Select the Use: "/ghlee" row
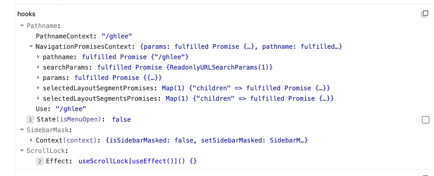Image resolution: width=434 pixels, height=176 pixels. pos(61,109)
